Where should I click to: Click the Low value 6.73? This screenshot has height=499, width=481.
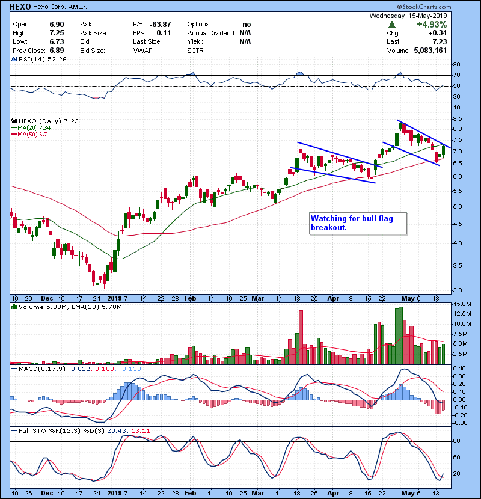(x=57, y=42)
